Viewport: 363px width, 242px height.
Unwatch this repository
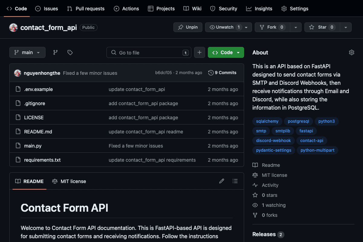[225, 27]
